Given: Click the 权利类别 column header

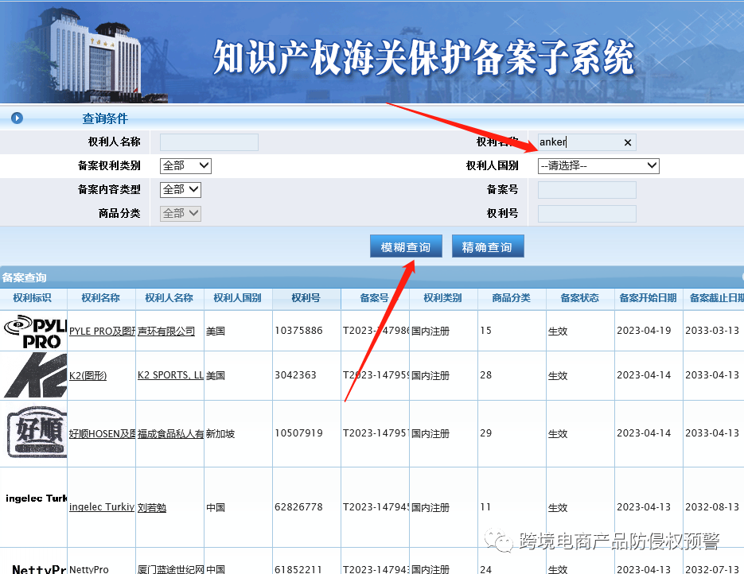Looking at the screenshot, I should tap(442, 298).
